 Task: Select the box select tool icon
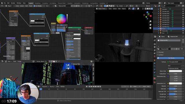(105, 6)
